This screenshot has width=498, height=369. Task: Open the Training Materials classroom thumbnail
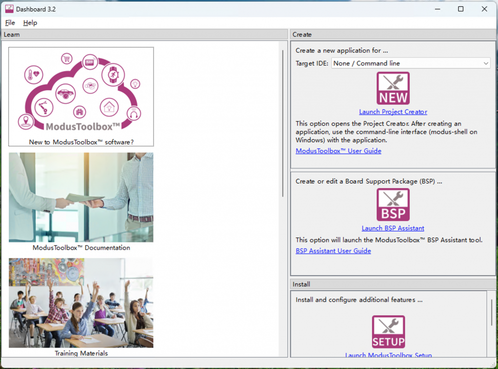[x=81, y=303]
